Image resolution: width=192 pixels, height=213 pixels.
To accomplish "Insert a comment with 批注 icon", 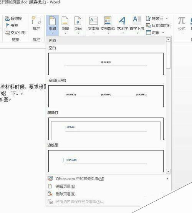I will click(36, 20).
